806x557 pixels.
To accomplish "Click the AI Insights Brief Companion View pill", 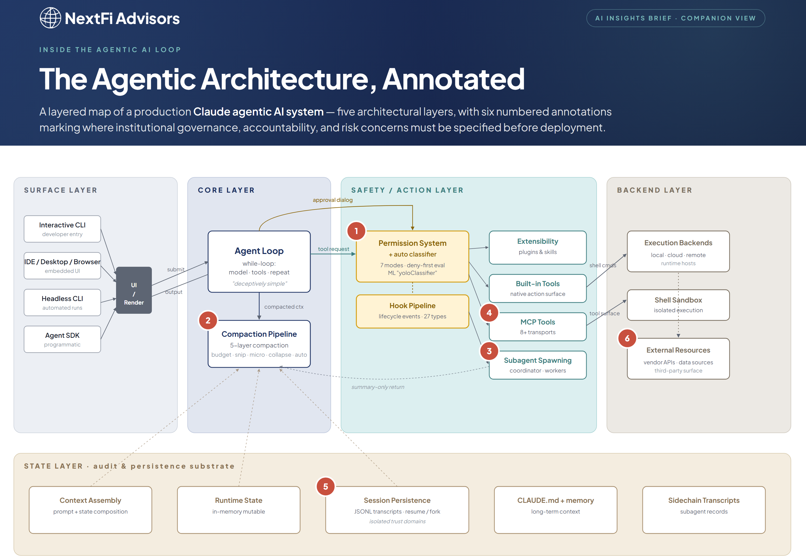I will click(675, 18).
